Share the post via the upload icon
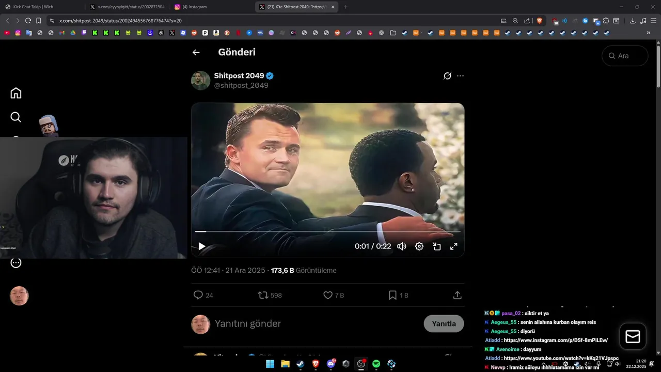661x372 pixels. click(x=457, y=295)
